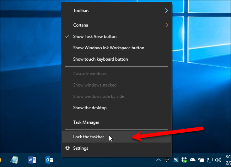
Task: Select Lock the taskbar
Action: tap(88, 137)
